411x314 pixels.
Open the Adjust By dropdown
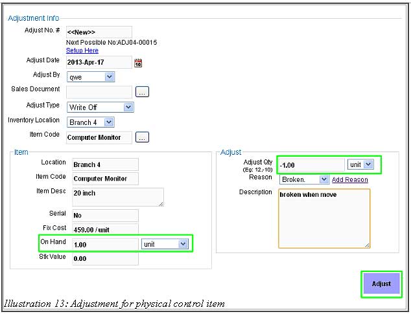[90, 77]
